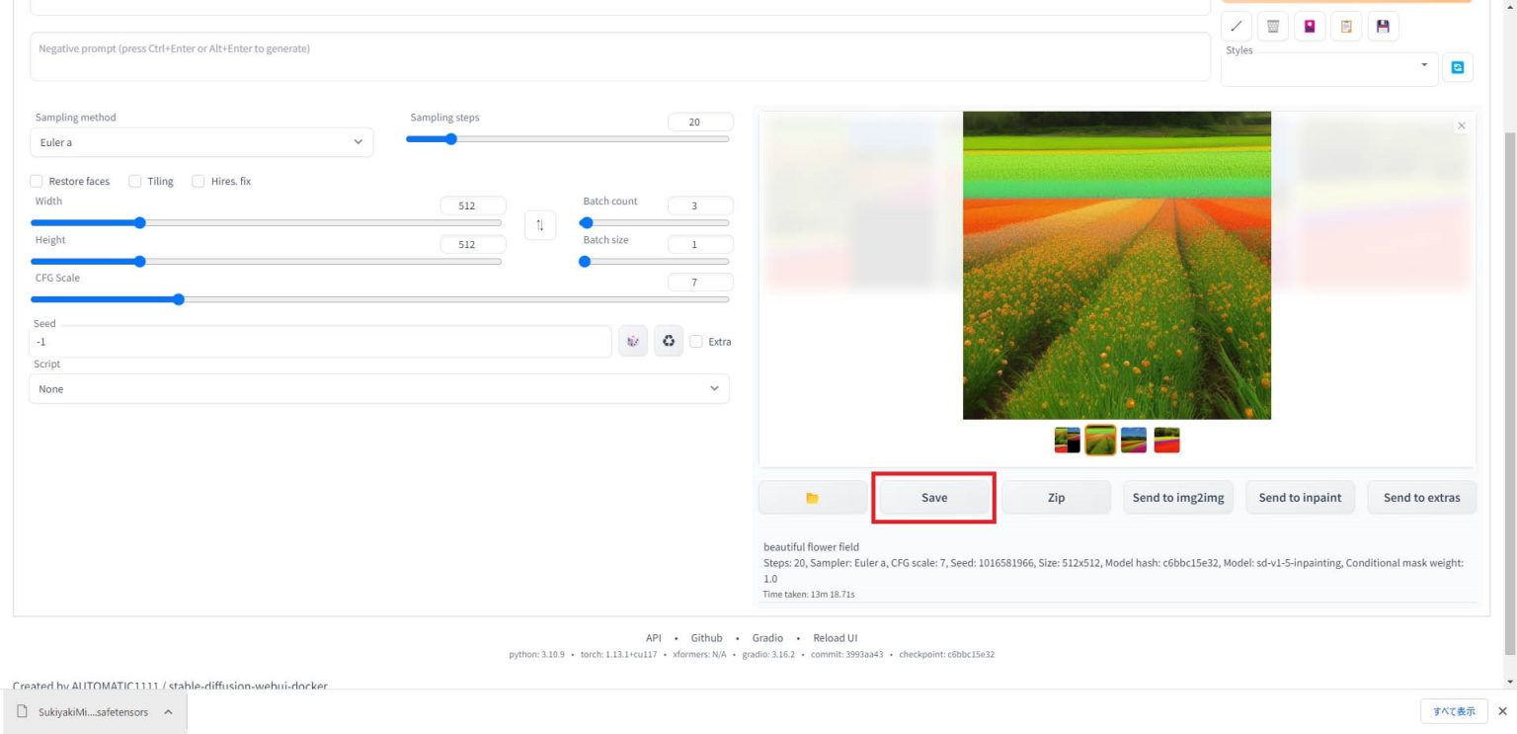Swap width and height with the arrows icon
Viewport: 1517px width, 734px height.
[x=540, y=224]
